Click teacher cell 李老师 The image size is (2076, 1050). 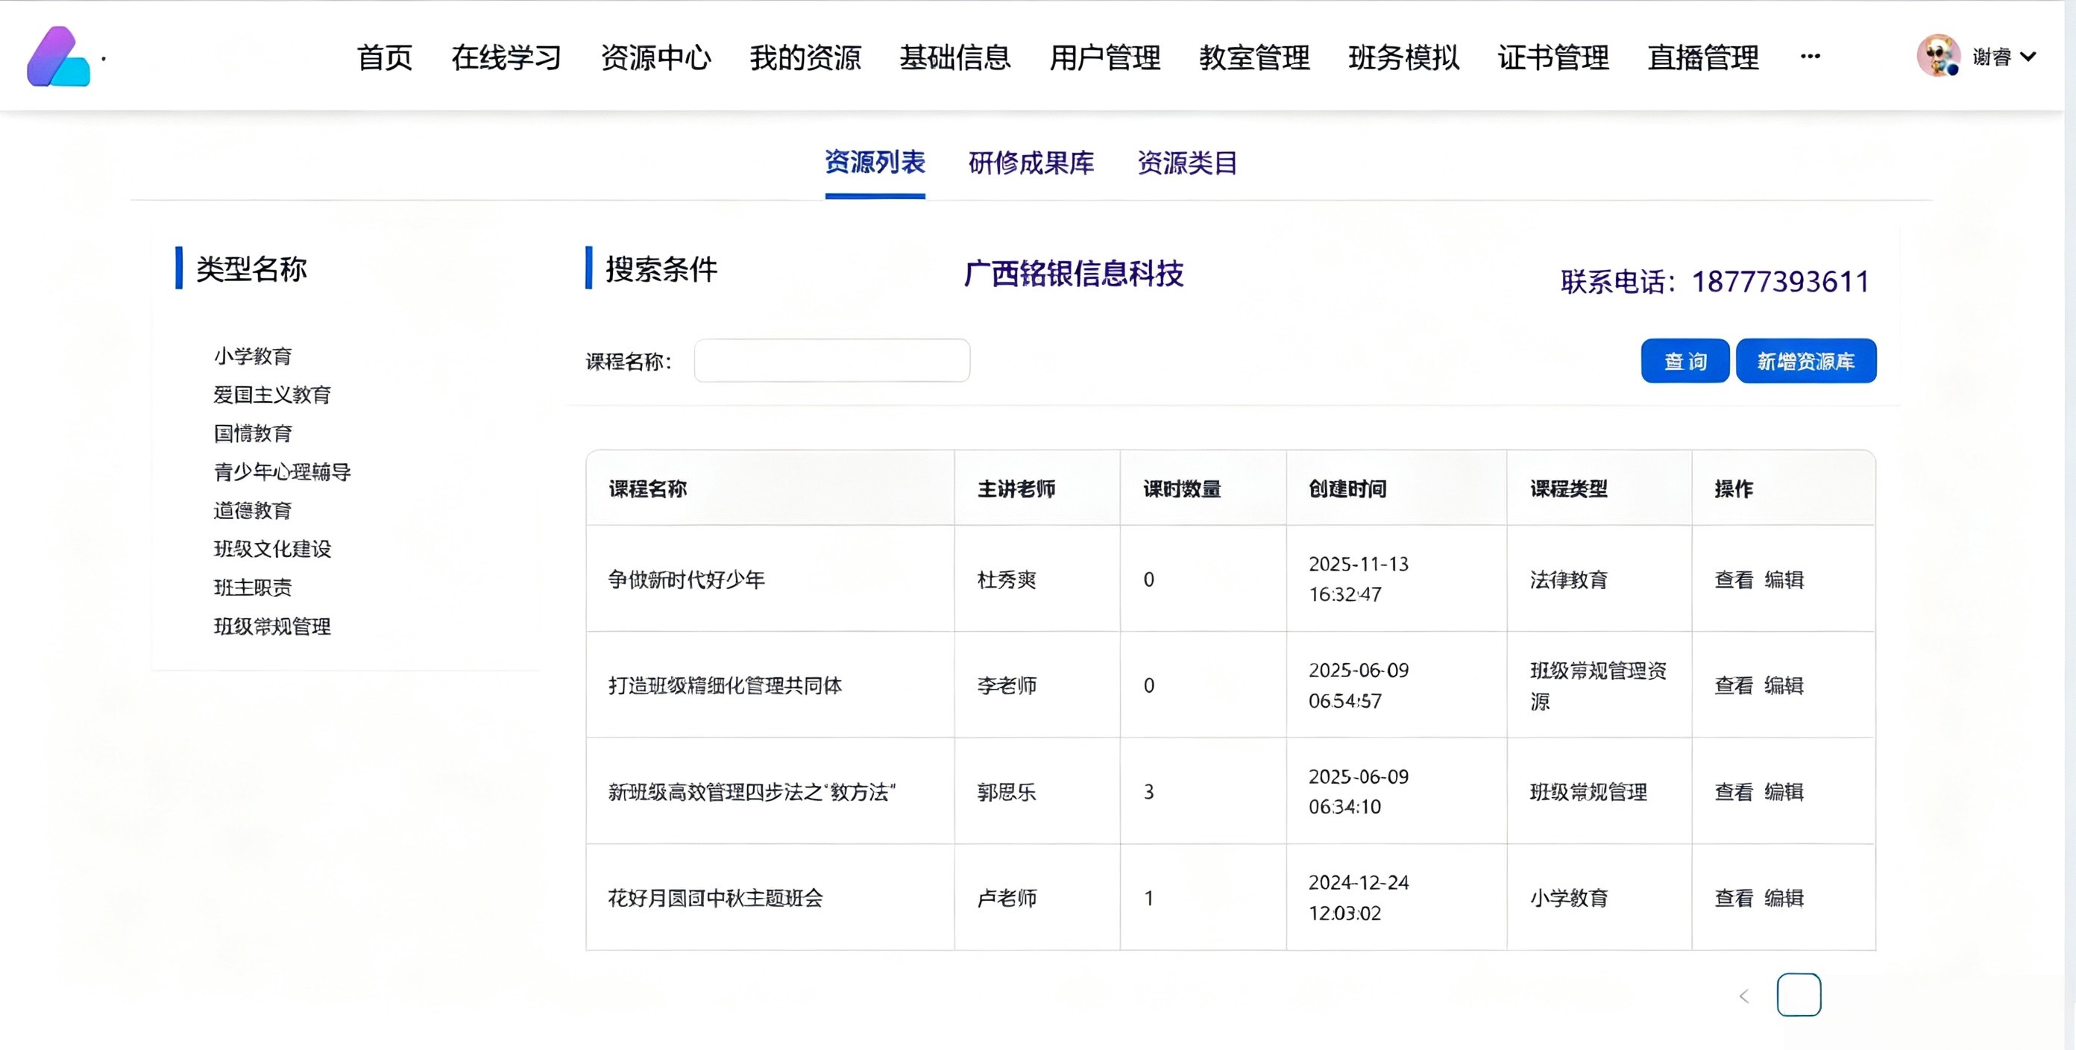click(1007, 686)
